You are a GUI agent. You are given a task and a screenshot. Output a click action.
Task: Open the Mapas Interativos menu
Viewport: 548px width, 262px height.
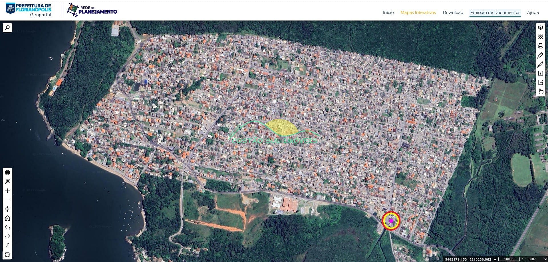[418, 13]
